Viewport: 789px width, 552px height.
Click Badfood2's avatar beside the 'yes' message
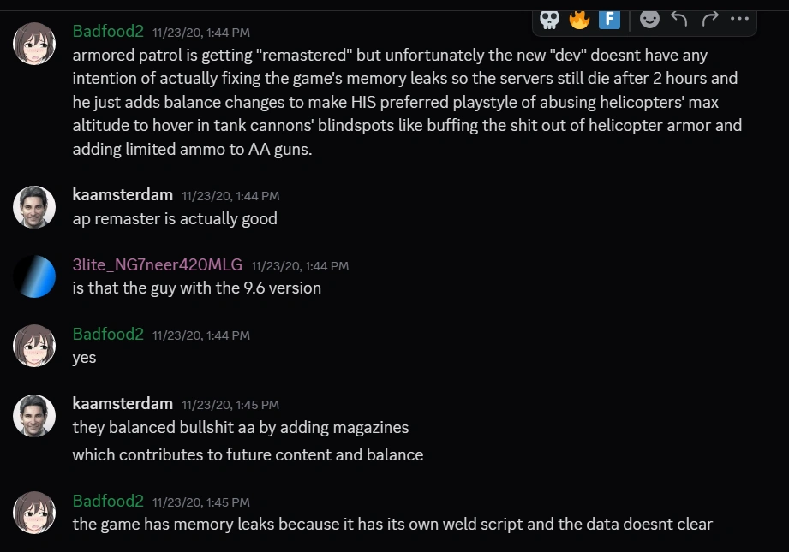click(34, 346)
